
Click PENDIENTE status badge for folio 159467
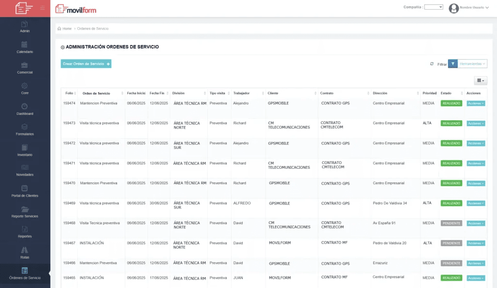click(x=451, y=243)
